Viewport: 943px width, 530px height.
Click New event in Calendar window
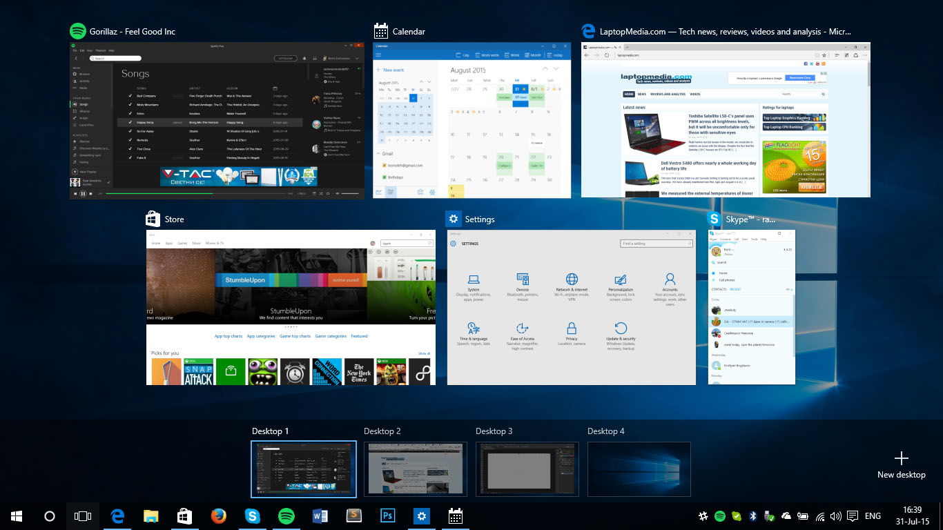click(389, 70)
